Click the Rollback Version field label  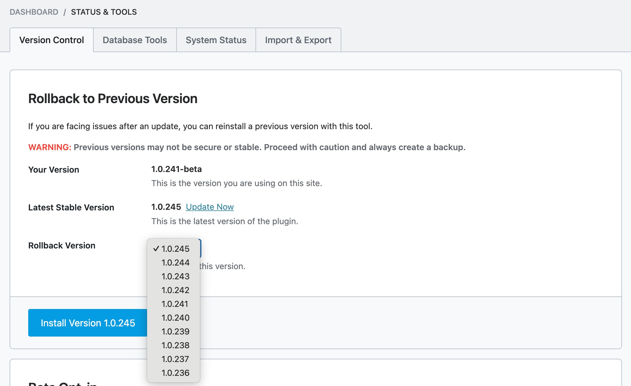tap(62, 245)
